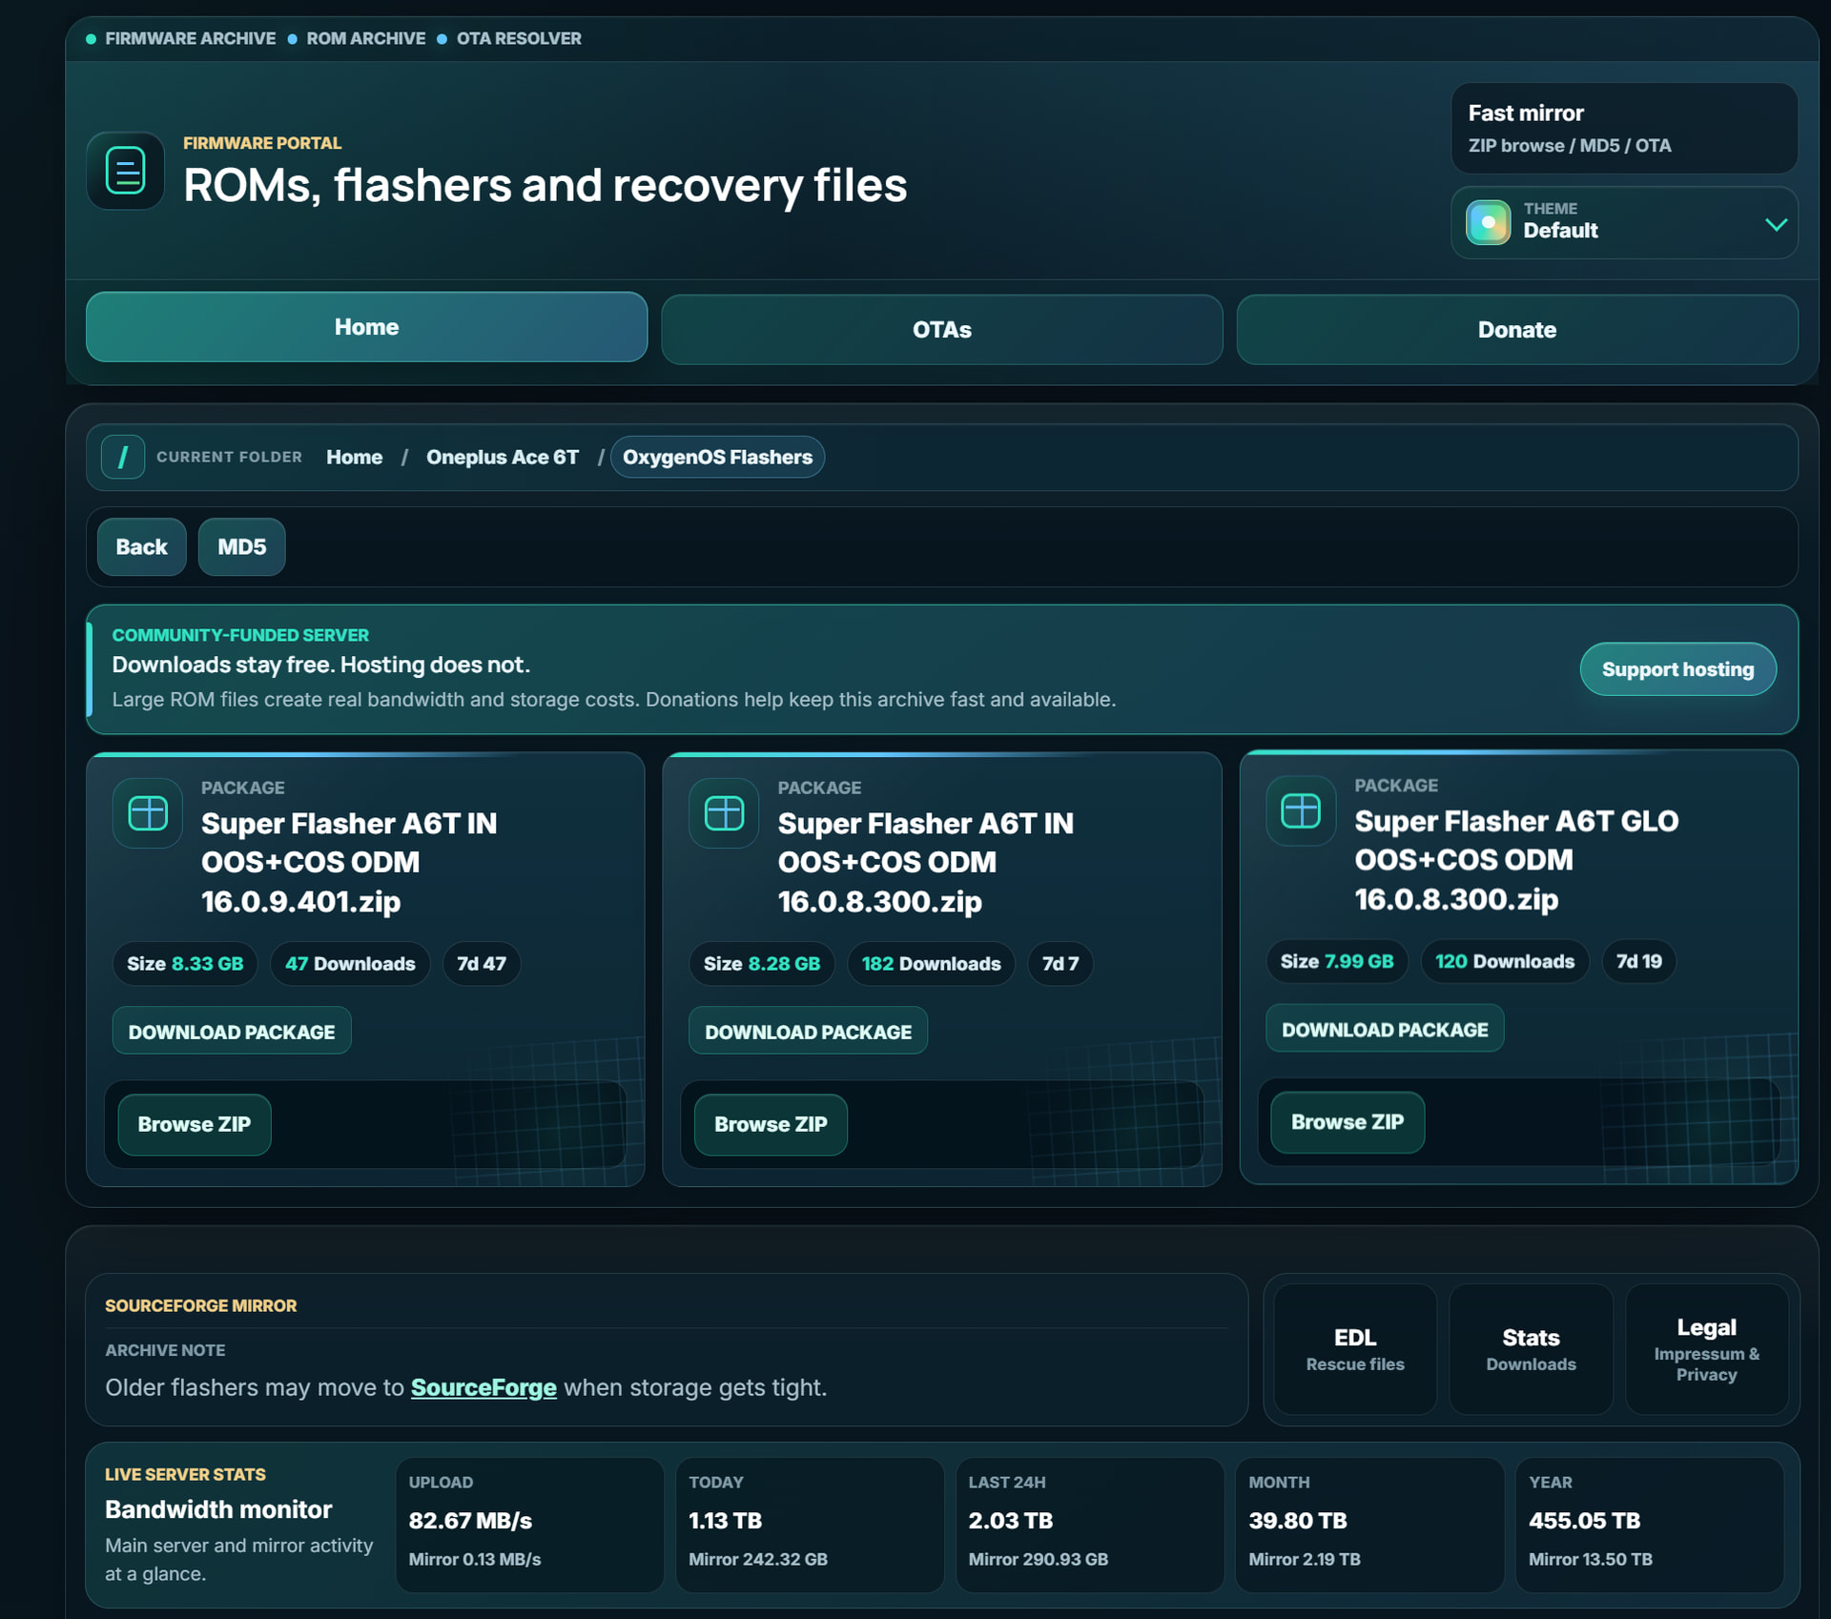Screen dimensions: 1831x1619
Task: Go to Home in breadcrumb
Action: pyautogui.click(x=354, y=457)
